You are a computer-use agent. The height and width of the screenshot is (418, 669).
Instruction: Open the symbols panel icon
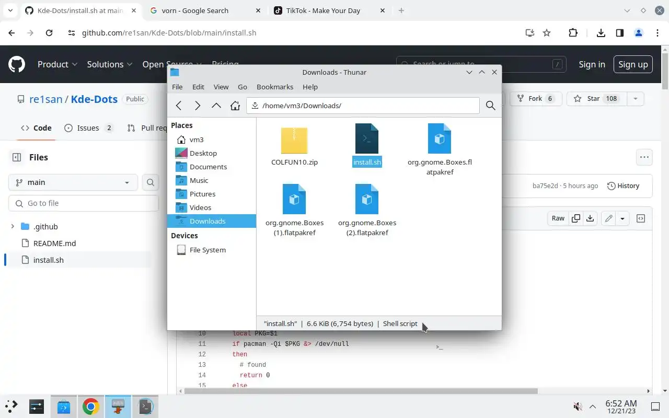tap(641, 218)
